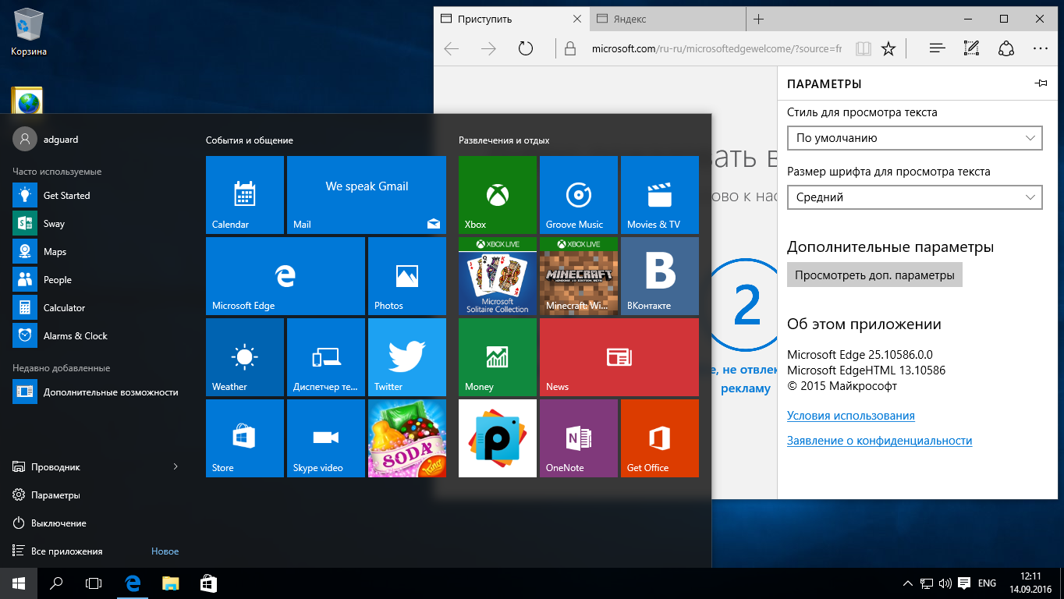Click the Edge back arrow

pos(452,49)
